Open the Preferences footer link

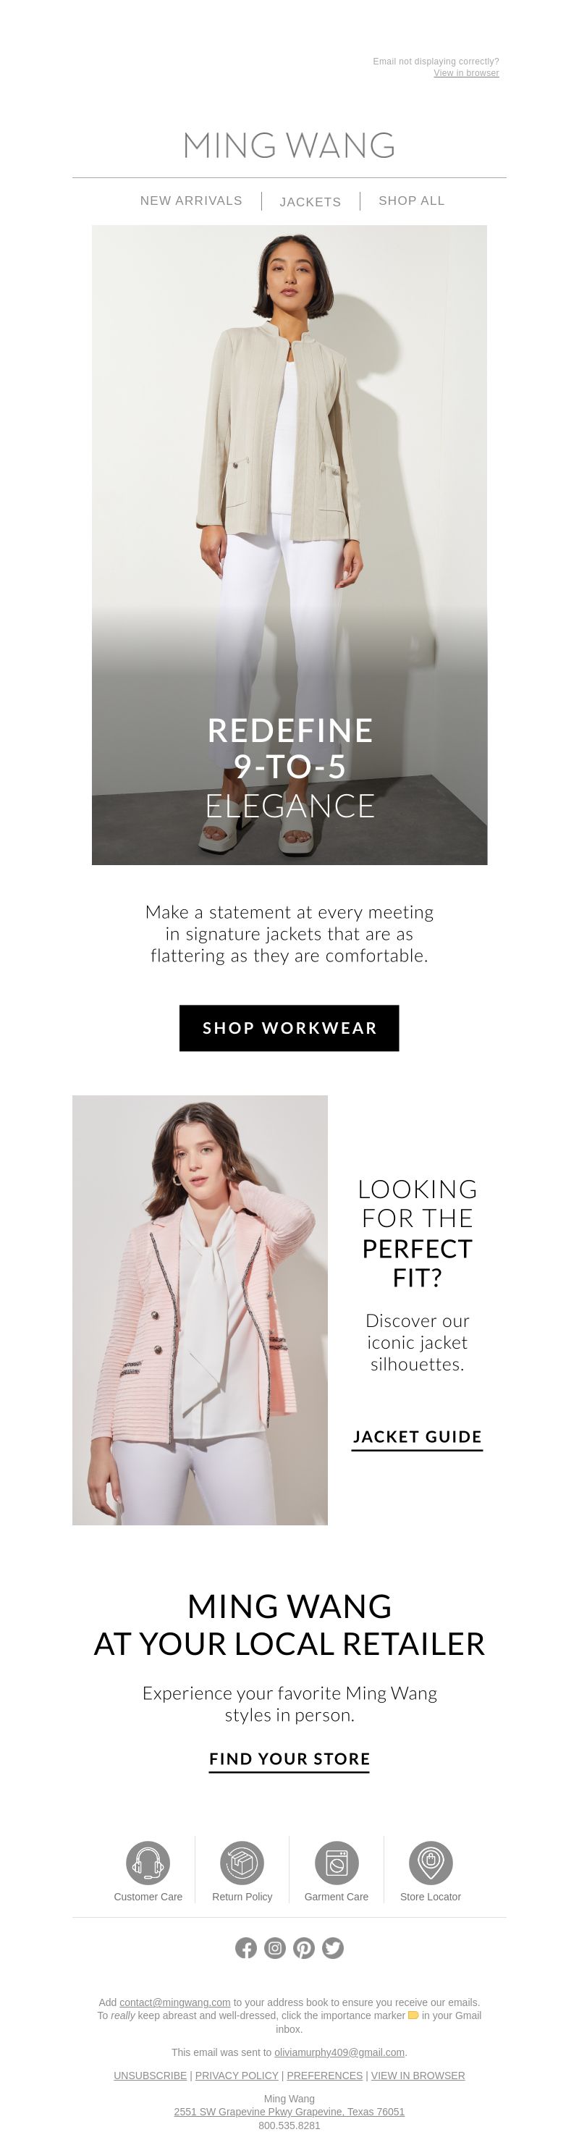tap(324, 2076)
